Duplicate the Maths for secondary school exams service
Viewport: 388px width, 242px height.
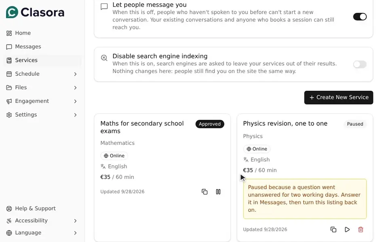click(205, 192)
